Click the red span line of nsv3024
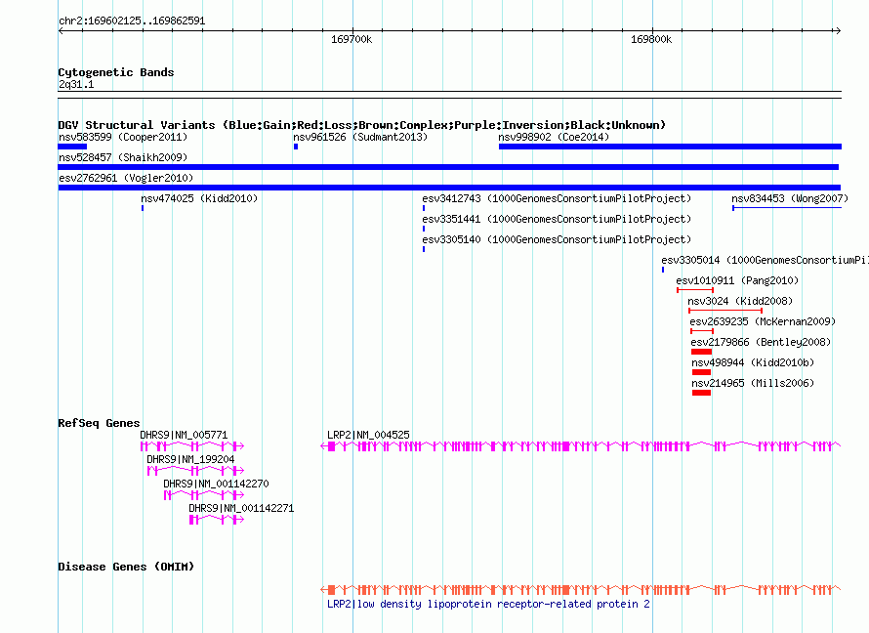Viewport: 869px width, 633px height. tap(725, 311)
